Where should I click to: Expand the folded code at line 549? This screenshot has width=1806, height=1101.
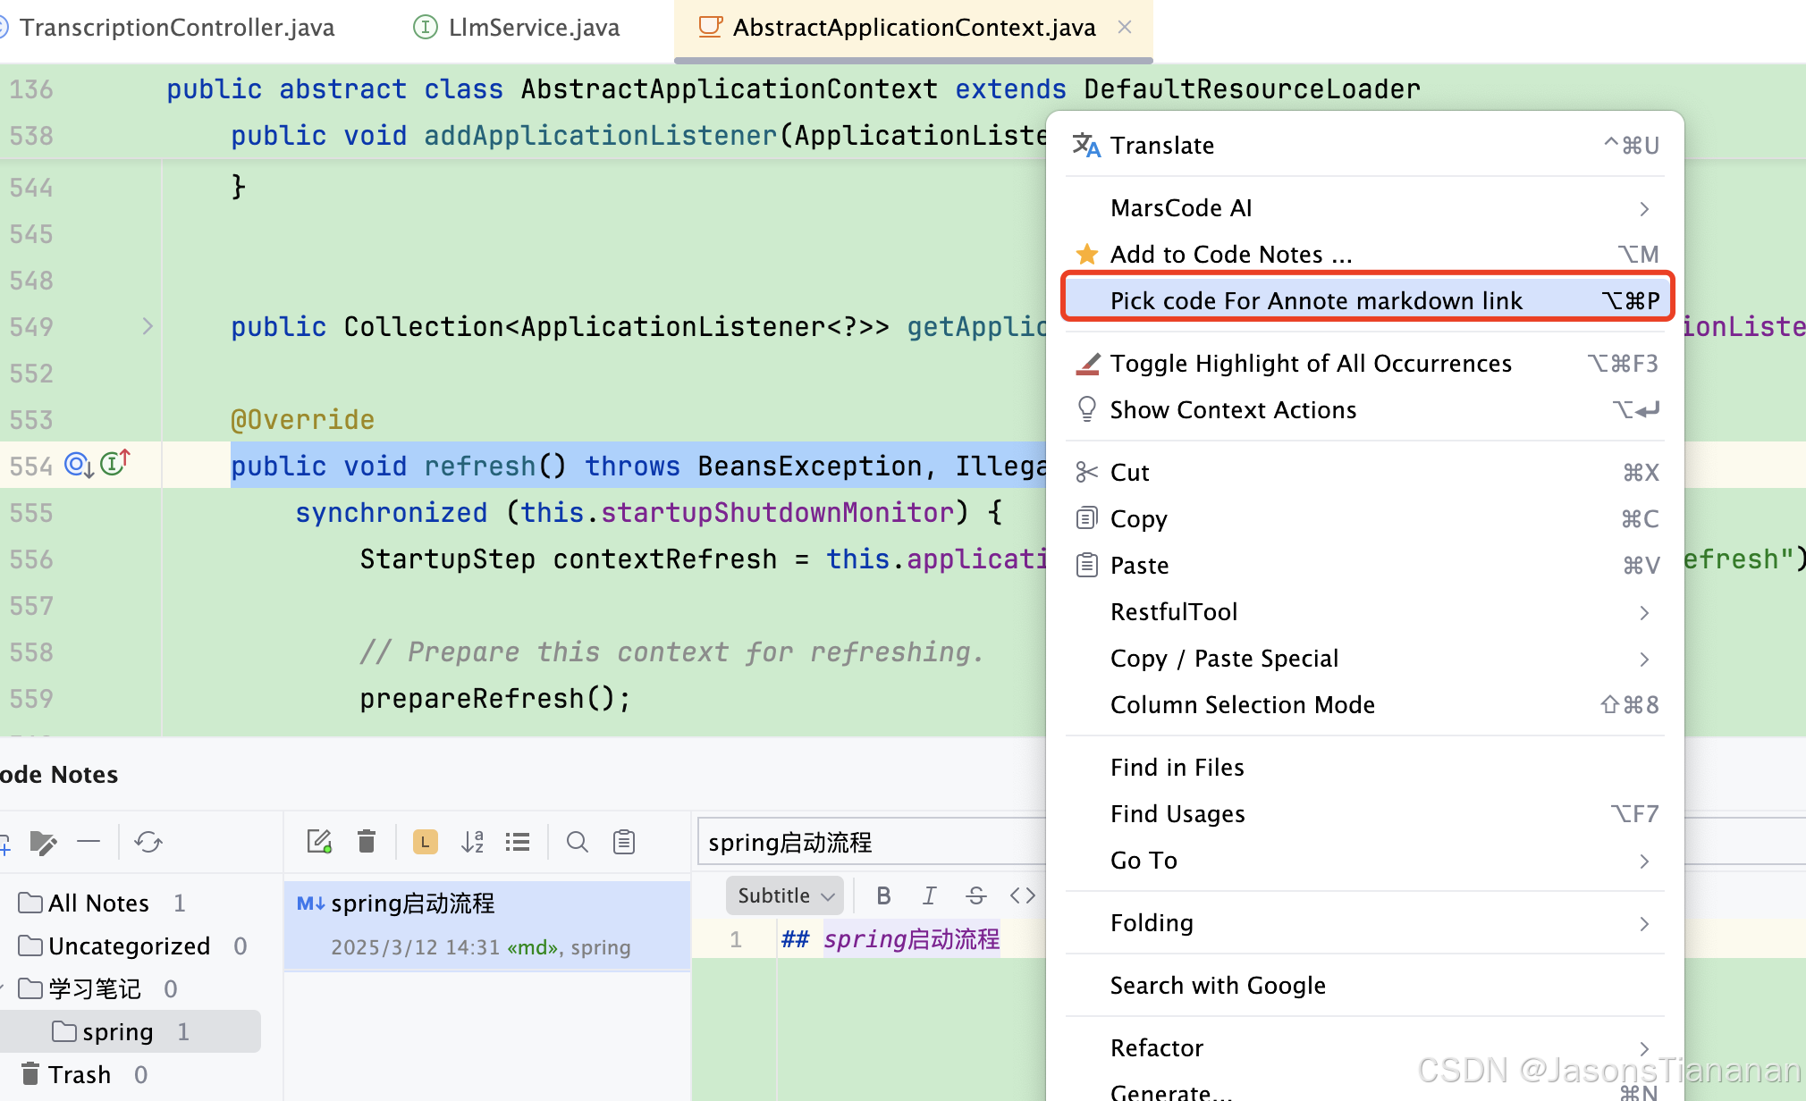pyautogui.click(x=148, y=326)
